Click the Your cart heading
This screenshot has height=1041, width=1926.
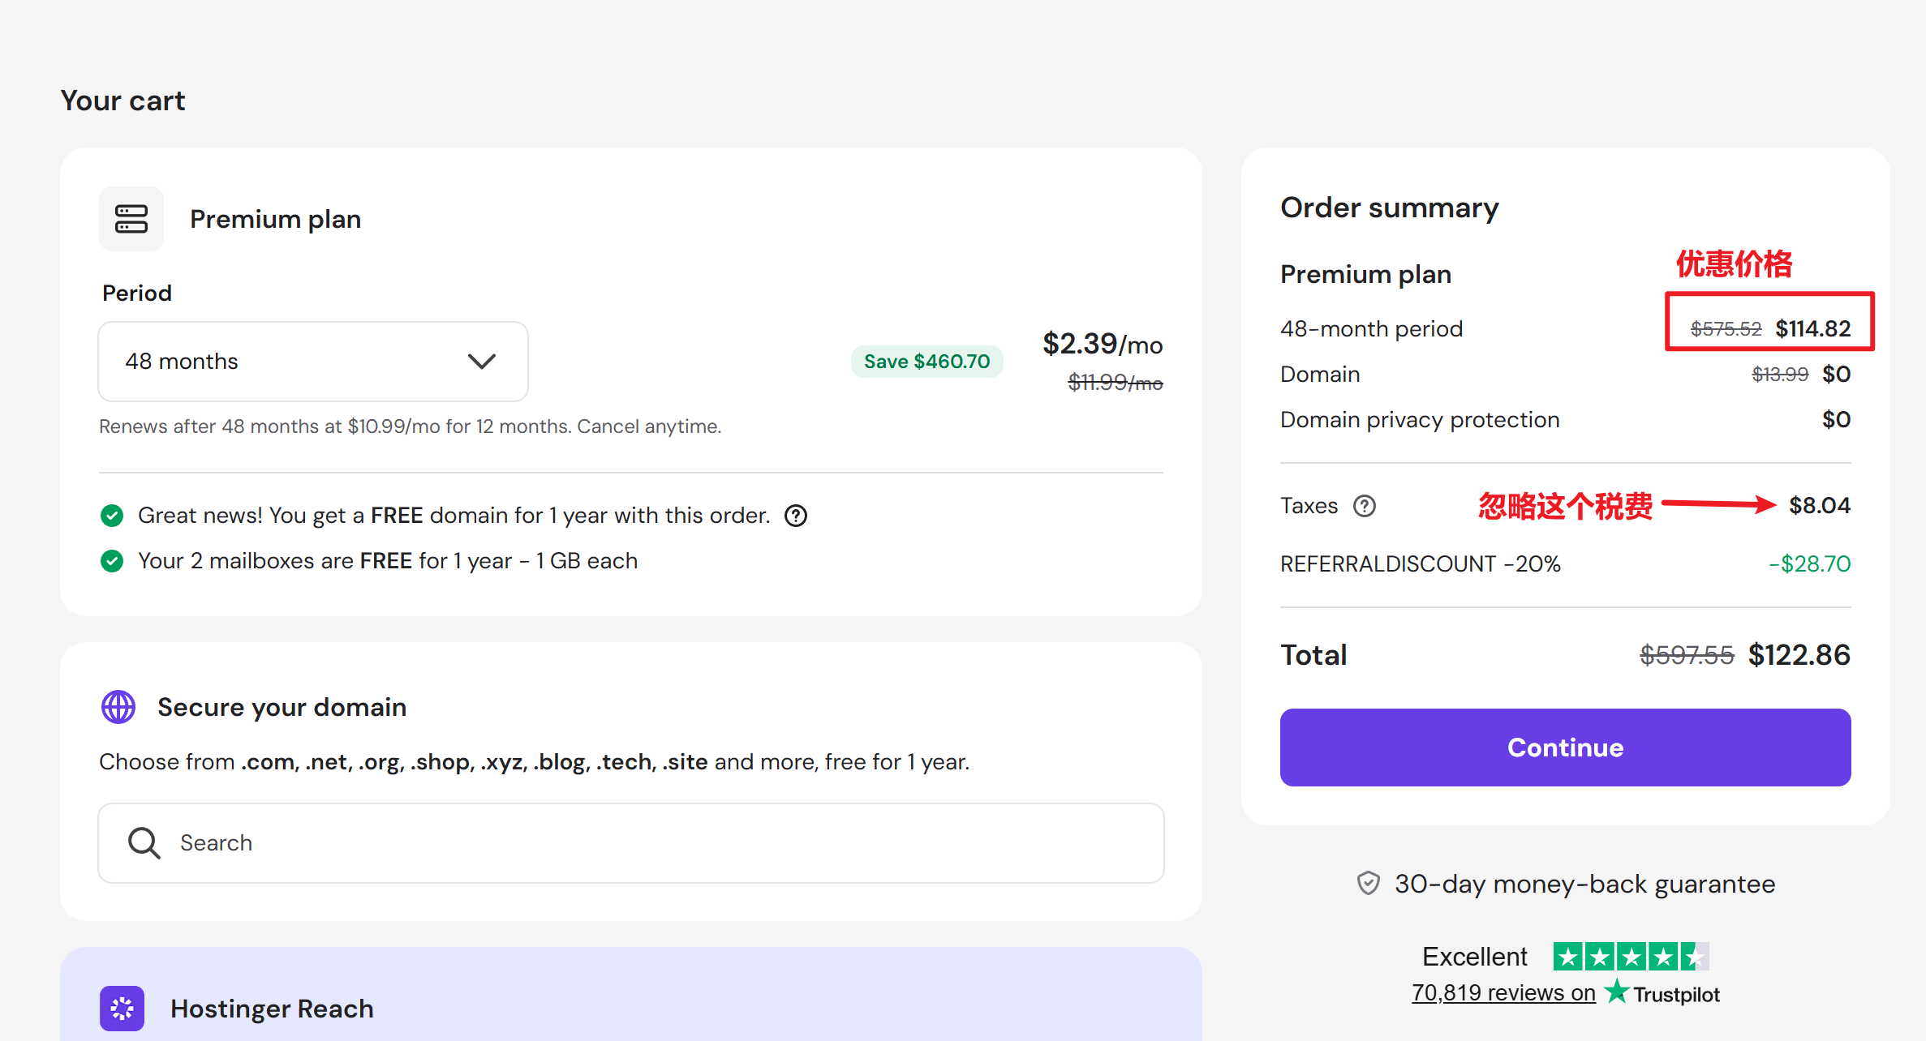coord(123,101)
